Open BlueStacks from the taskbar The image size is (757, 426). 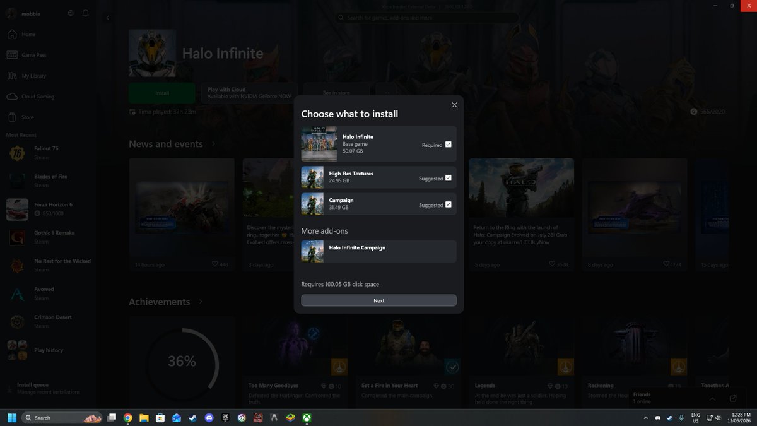point(290,418)
